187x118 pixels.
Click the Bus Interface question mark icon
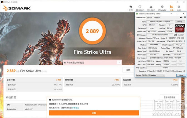pos(184,41)
